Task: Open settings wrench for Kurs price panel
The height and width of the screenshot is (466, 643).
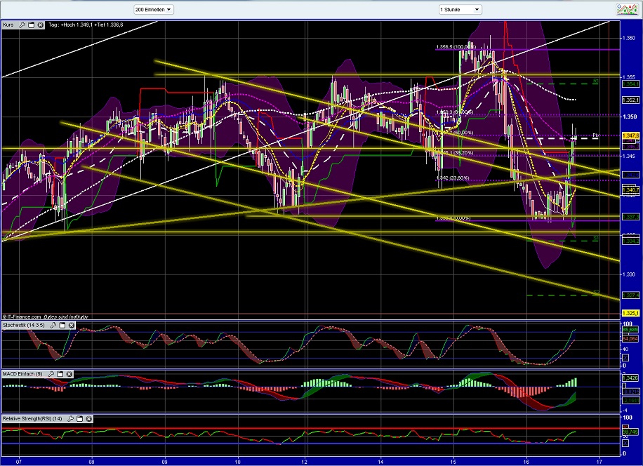Action: tap(22, 25)
